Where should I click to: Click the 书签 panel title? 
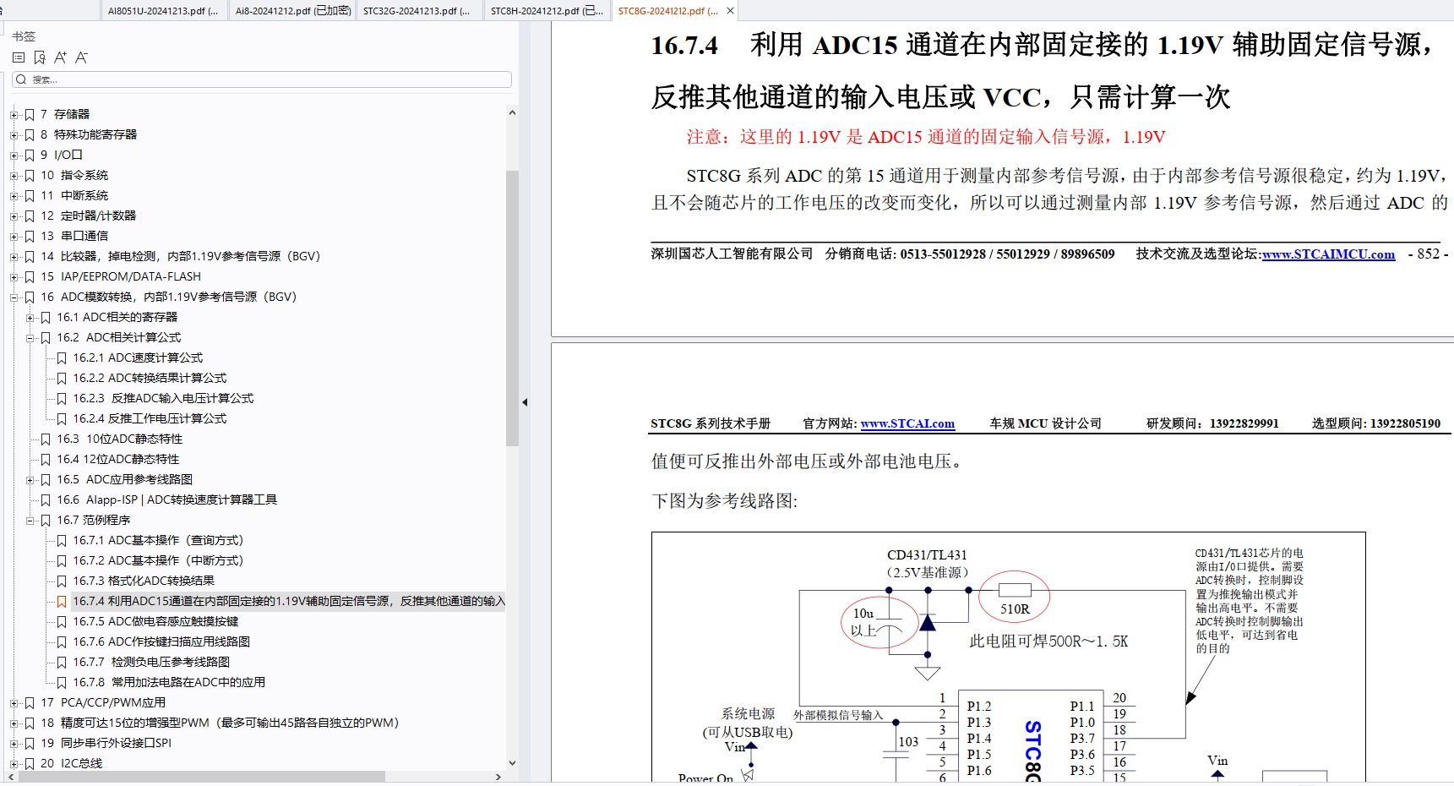pos(24,36)
